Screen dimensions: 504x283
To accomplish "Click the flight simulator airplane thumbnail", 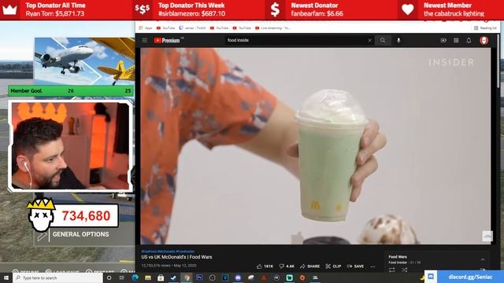I will (84, 61).
